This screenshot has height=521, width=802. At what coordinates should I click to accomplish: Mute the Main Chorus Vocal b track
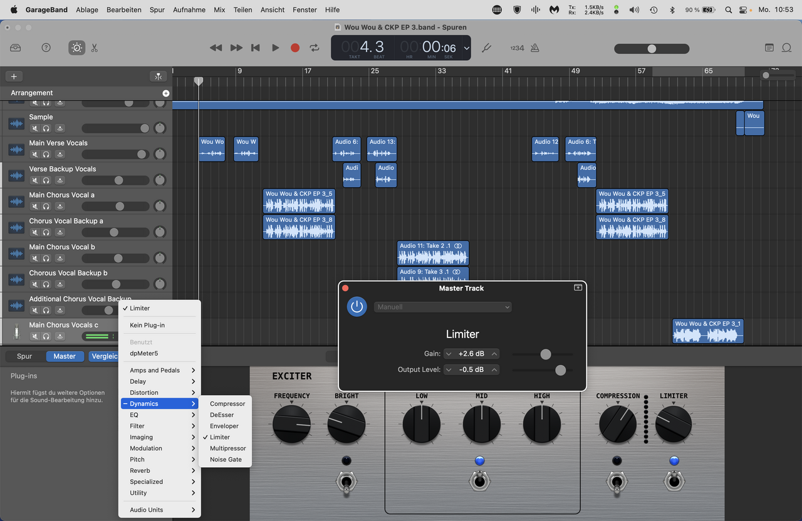[35, 258]
